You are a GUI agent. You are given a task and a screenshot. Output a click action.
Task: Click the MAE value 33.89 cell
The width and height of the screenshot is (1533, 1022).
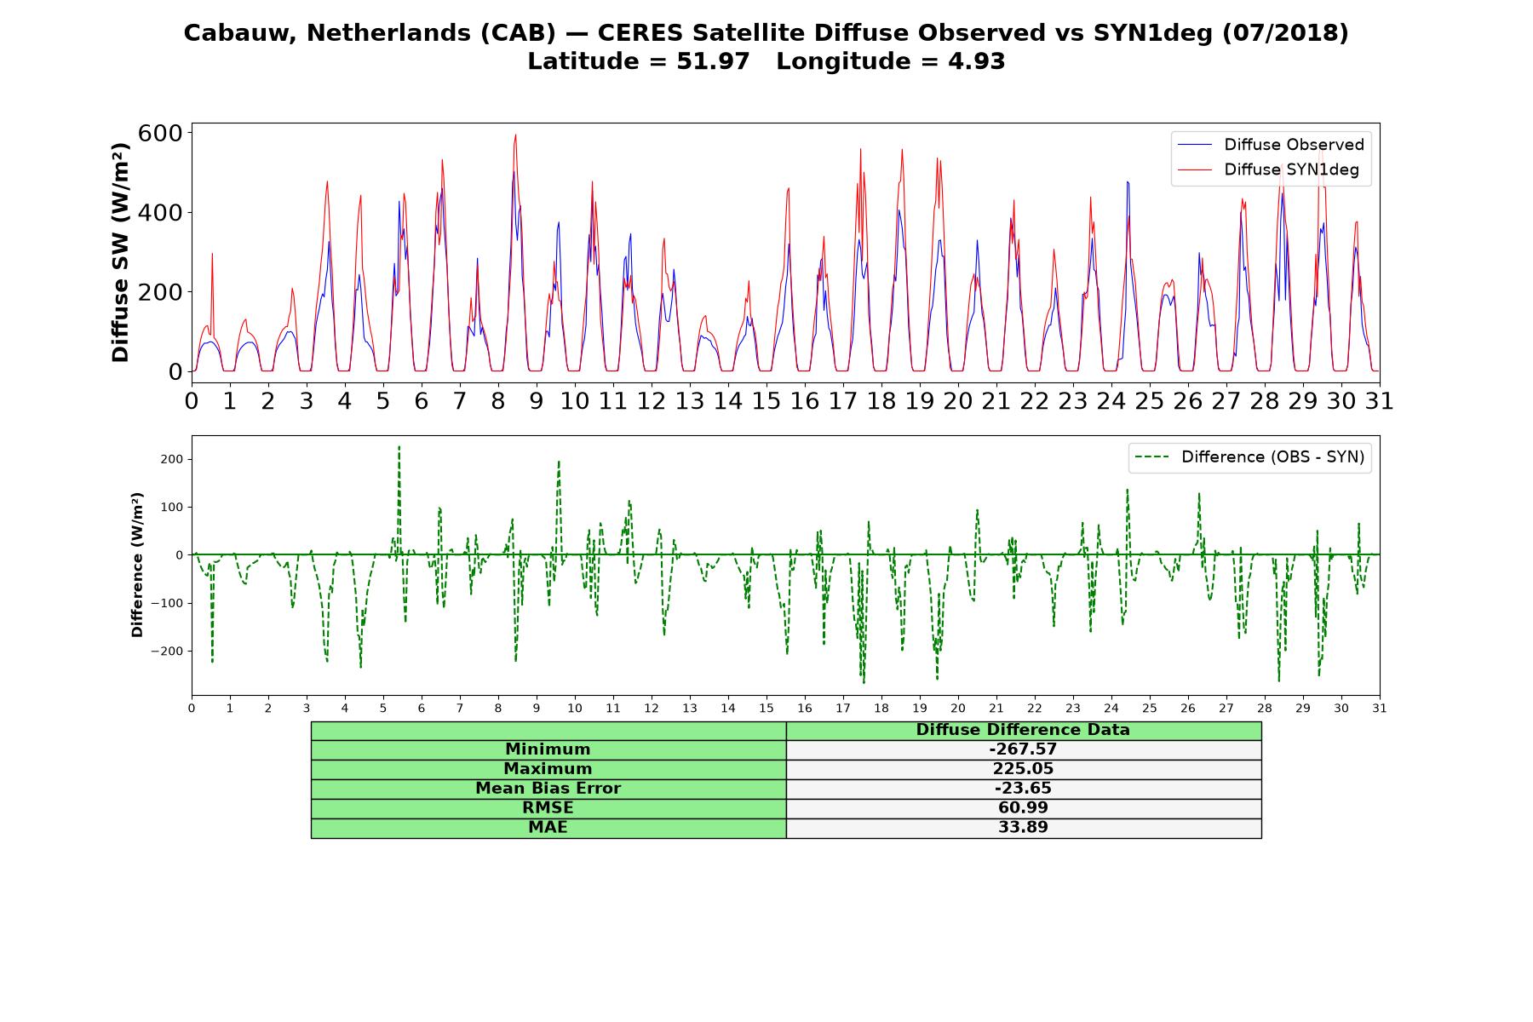pyautogui.click(x=1023, y=828)
